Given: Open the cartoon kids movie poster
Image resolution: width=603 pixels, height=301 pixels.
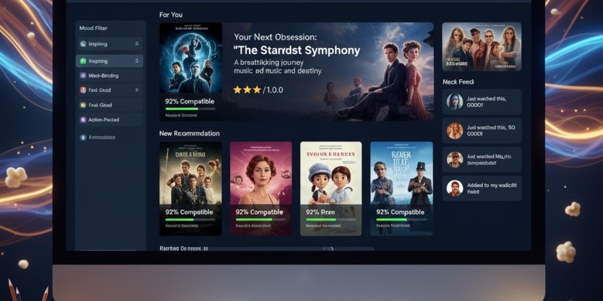Looking at the screenshot, I should pos(331,189).
